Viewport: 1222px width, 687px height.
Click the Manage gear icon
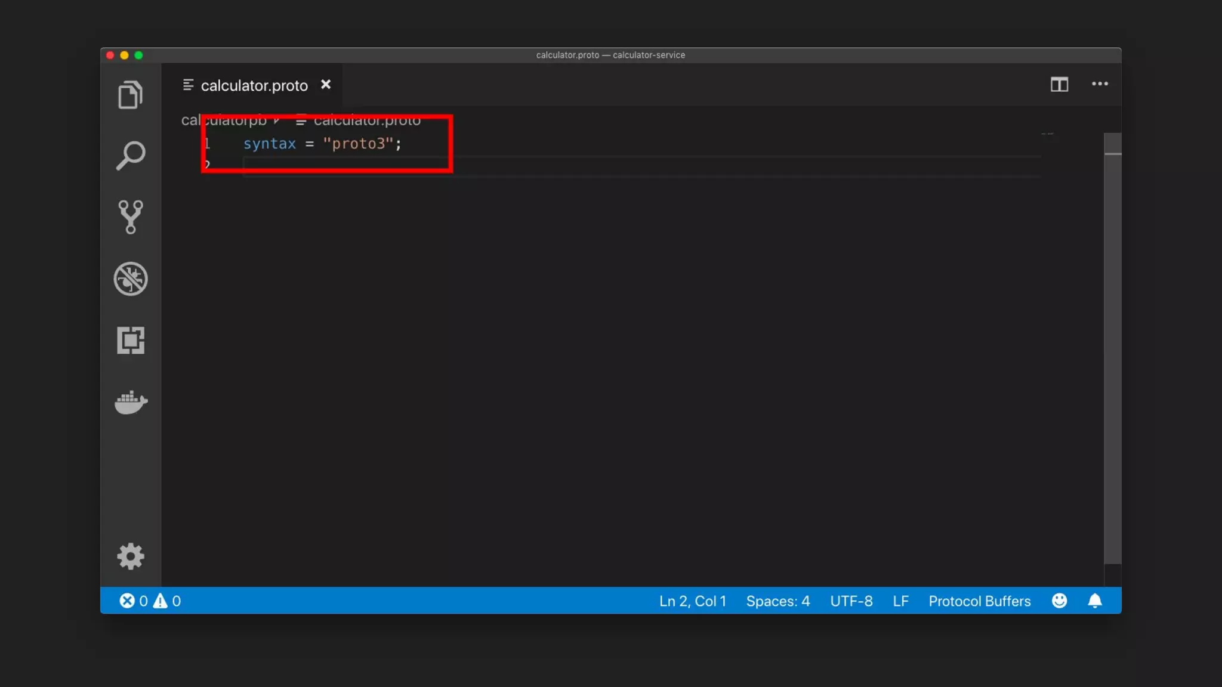130,556
